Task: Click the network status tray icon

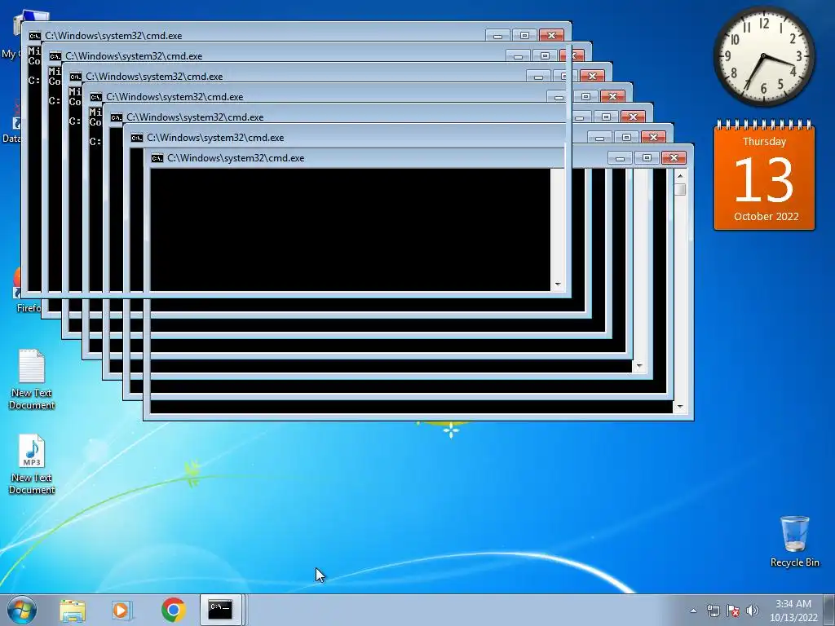Action: pyautogui.click(x=713, y=611)
